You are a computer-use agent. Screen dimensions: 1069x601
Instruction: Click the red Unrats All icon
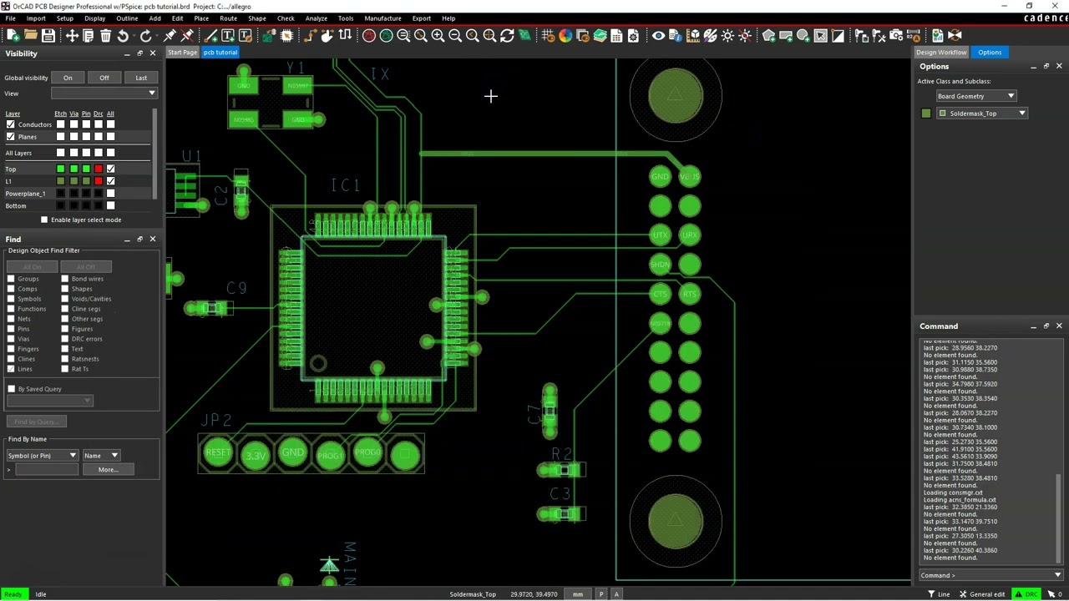(368, 36)
